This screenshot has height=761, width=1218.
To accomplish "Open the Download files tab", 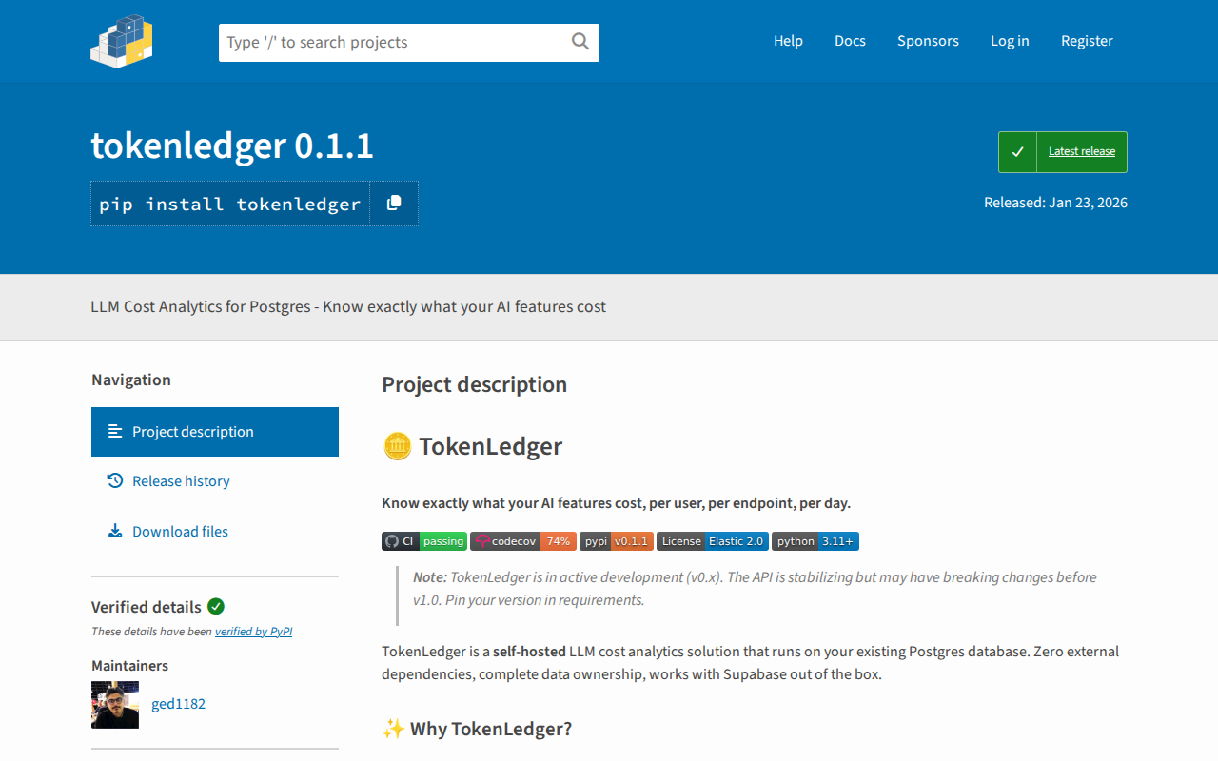I will tap(215, 532).
